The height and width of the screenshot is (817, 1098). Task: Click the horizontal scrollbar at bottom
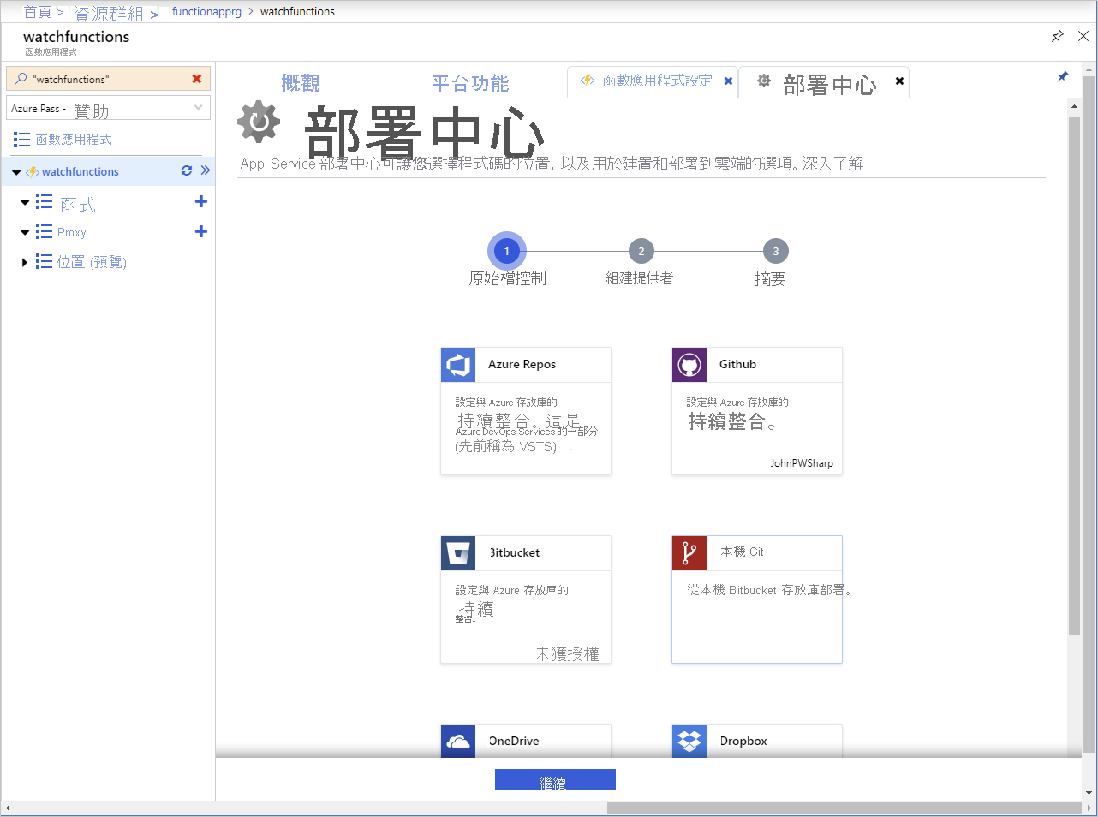click(x=844, y=808)
